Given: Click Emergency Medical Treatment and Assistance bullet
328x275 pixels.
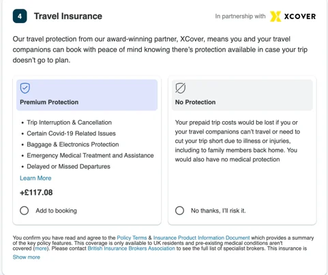Looking at the screenshot, I should [90, 155].
